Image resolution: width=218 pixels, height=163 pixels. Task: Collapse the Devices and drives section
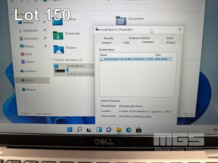click(x=52, y=60)
